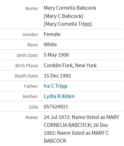The height and width of the screenshot is (146, 124).
Task: Click the Name field label
Action: tap(32, 9)
